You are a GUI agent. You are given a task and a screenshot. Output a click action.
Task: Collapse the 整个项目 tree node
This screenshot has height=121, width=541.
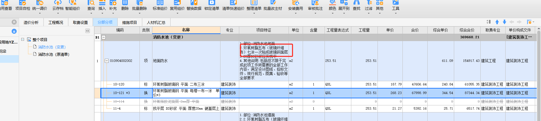click(x=23, y=40)
